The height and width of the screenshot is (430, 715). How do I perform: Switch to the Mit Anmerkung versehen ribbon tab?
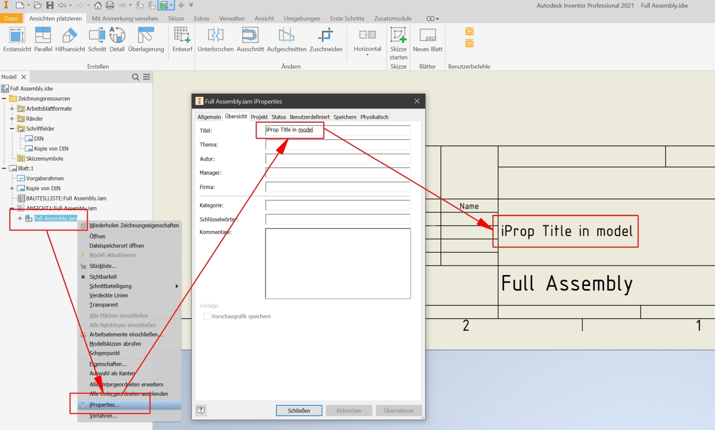coord(125,18)
